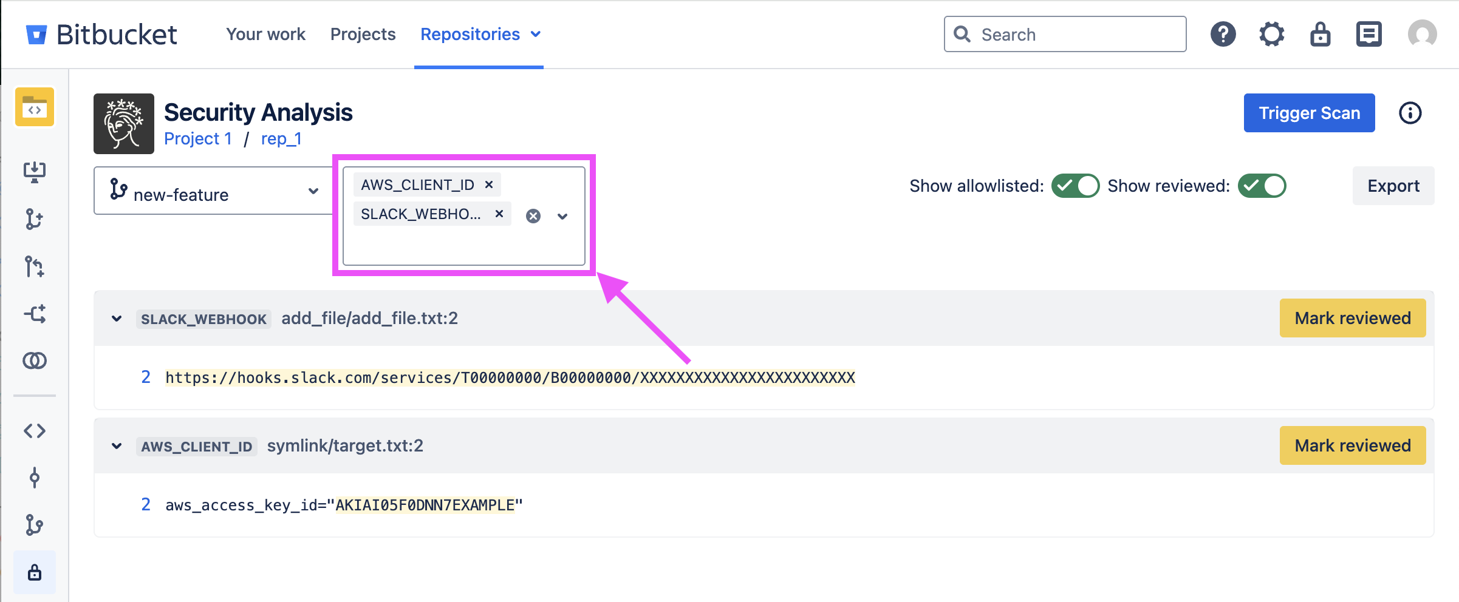Screen dimensions: 1459x602
Task: Toggle the Show allowlisted switch
Action: (x=1075, y=186)
